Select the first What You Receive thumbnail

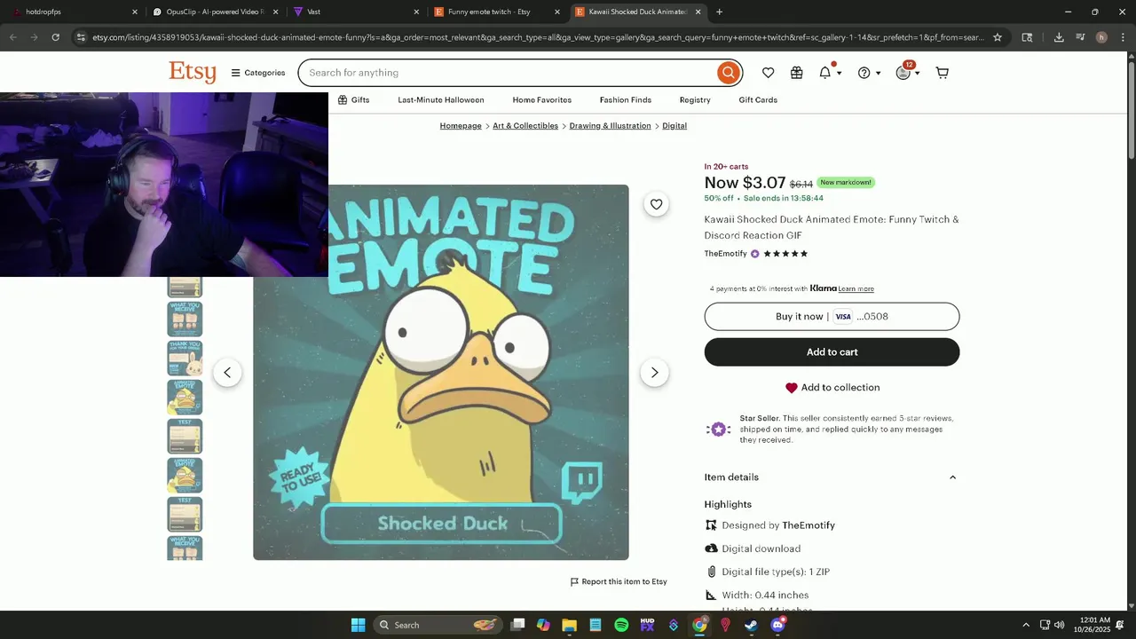click(185, 319)
